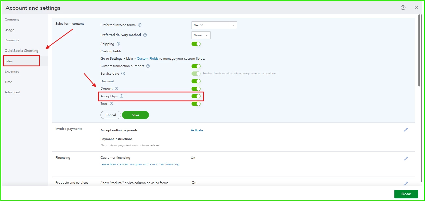Click the Customer financing label

click(115, 158)
